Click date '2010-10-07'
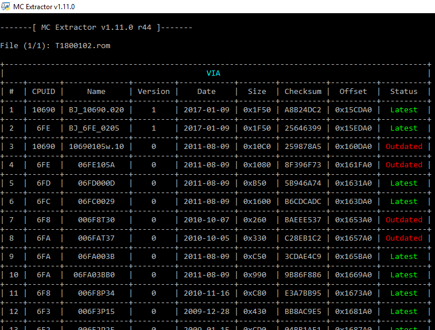Image resolution: width=435 pixels, height=330 pixels. [x=207, y=220]
